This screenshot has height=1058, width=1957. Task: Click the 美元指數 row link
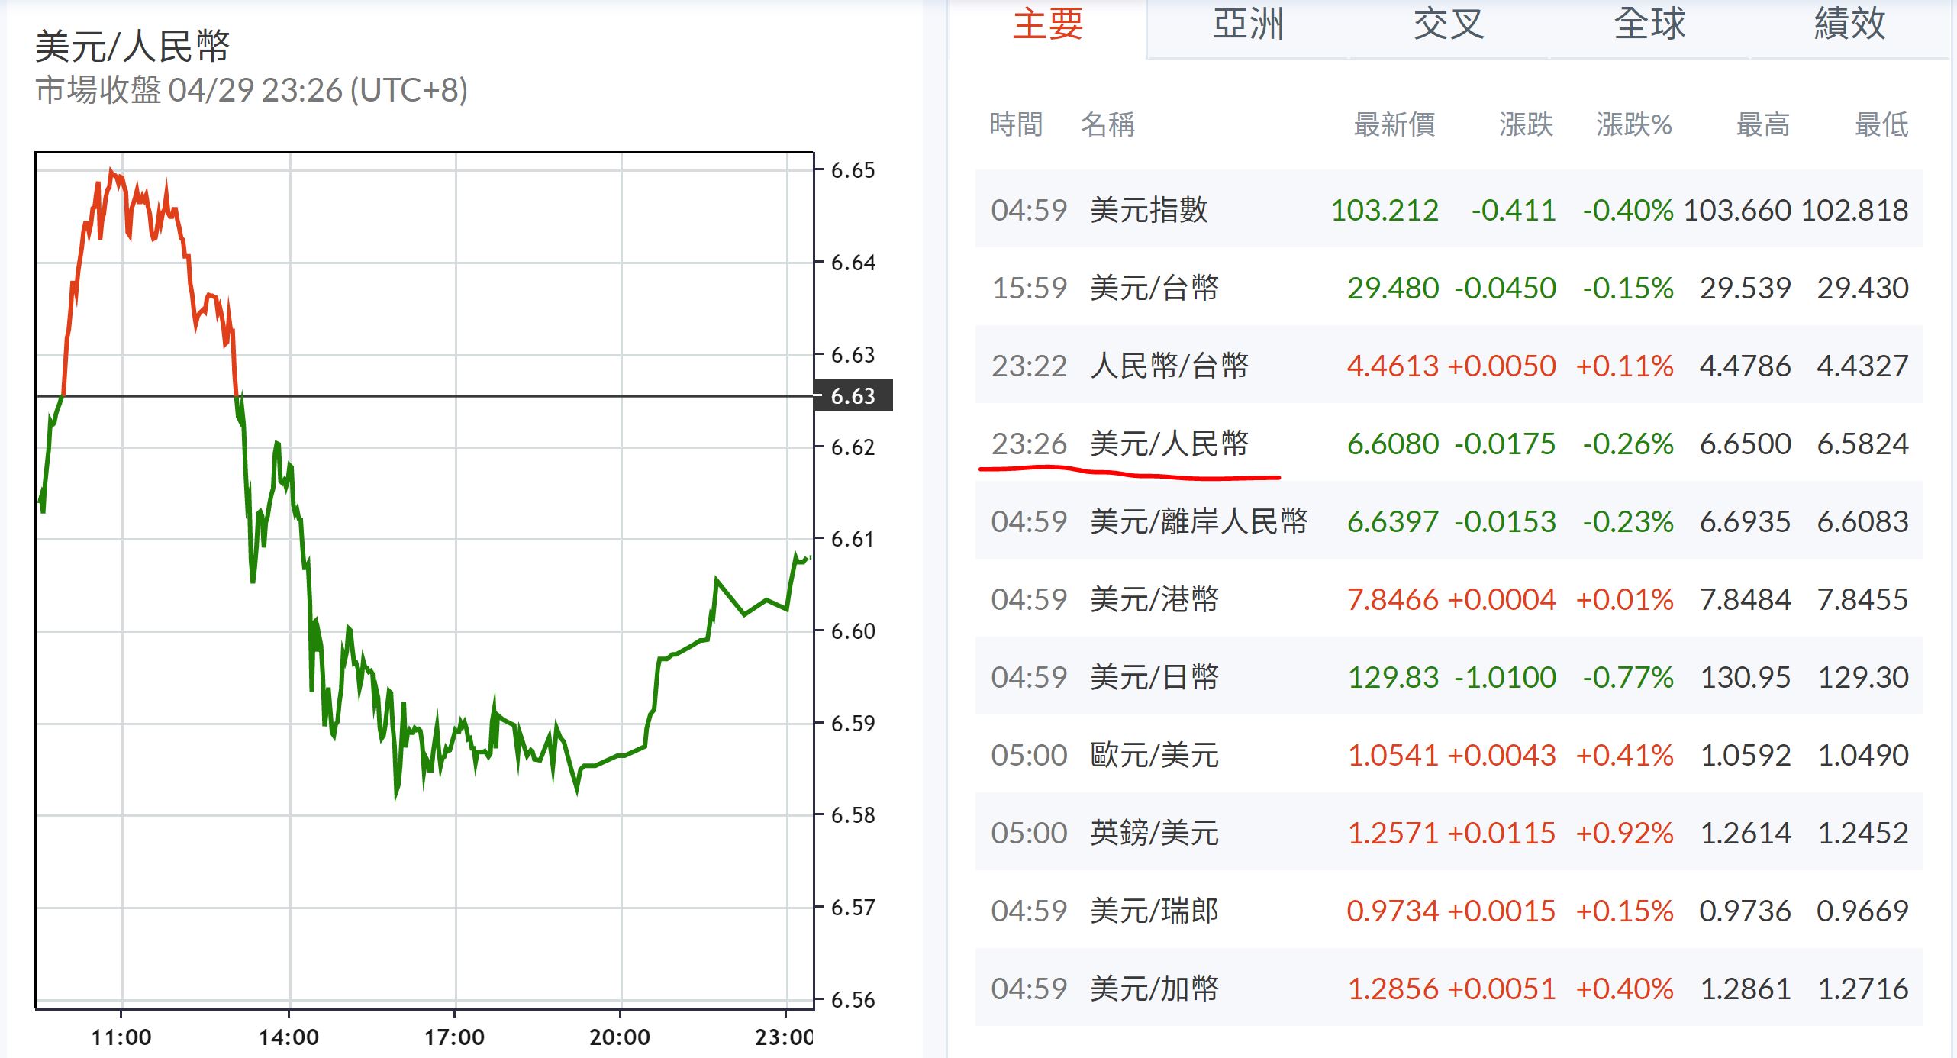(1149, 210)
